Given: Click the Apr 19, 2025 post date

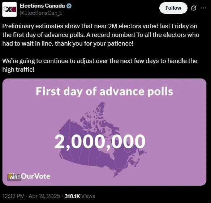Looking at the screenshot, I should (x=44, y=196).
